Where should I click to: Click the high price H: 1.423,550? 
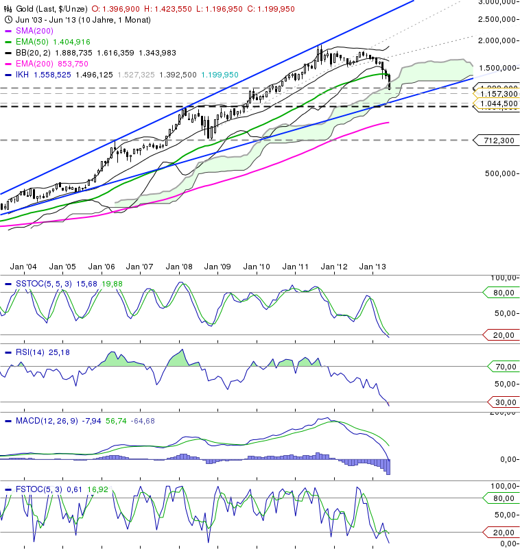(168, 9)
